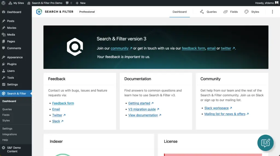This screenshot has height=156, width=280.
Task: Open My Sites in the admin bar
Action: pyautogui.click(x=16, y=3)
